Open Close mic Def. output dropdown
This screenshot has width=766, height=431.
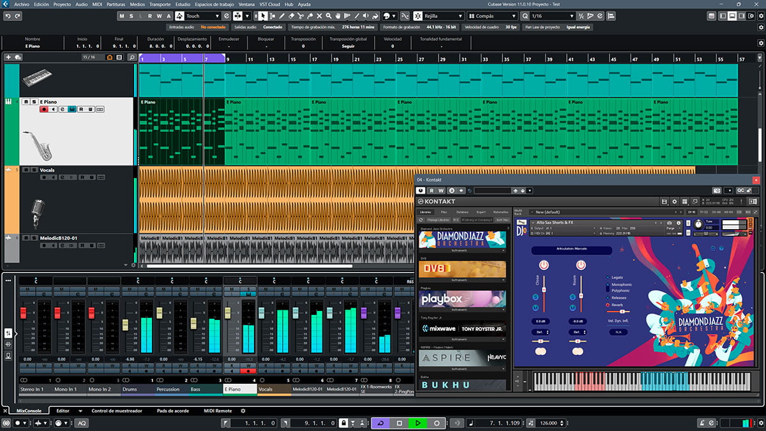(x=540, y=332)
